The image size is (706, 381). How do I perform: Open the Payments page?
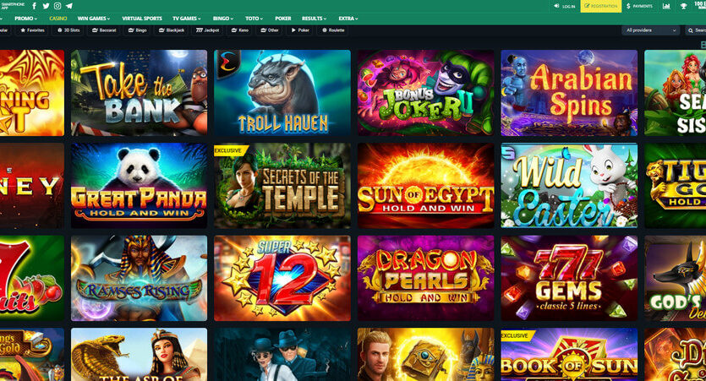[x=639, y=6]
